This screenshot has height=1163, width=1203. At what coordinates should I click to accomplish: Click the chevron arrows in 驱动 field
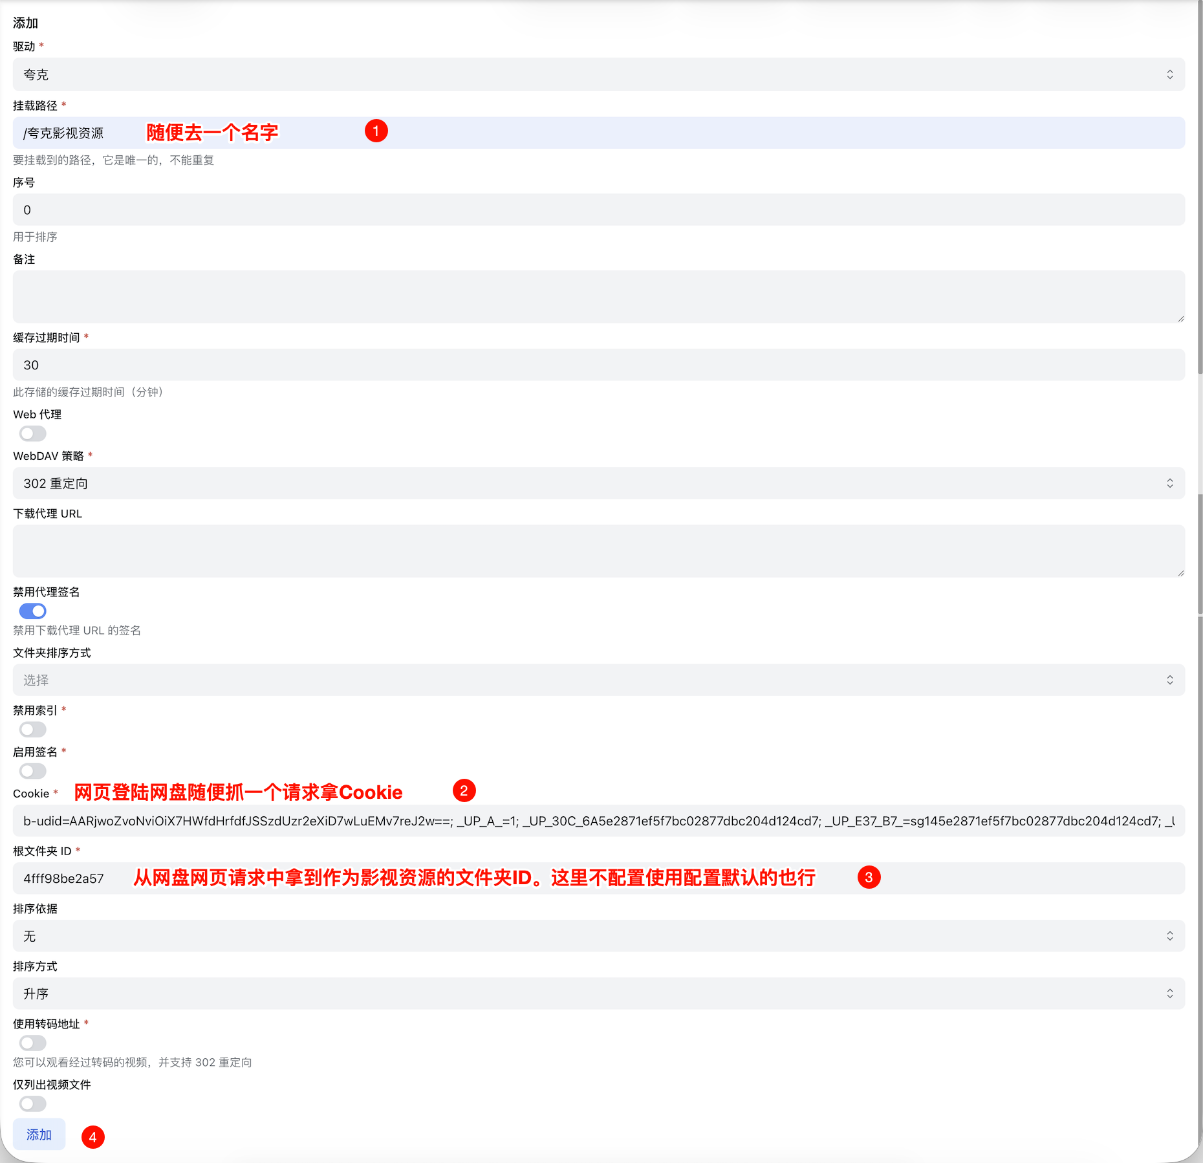click(1169, 74)
